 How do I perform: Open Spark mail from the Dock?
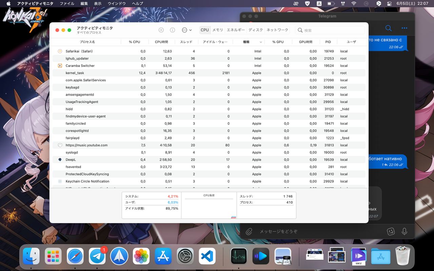coord(119,256)
